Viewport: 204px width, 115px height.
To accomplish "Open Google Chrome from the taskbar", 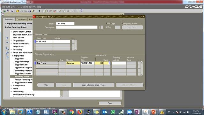I will pyautogui.click(x=71, y=112).
